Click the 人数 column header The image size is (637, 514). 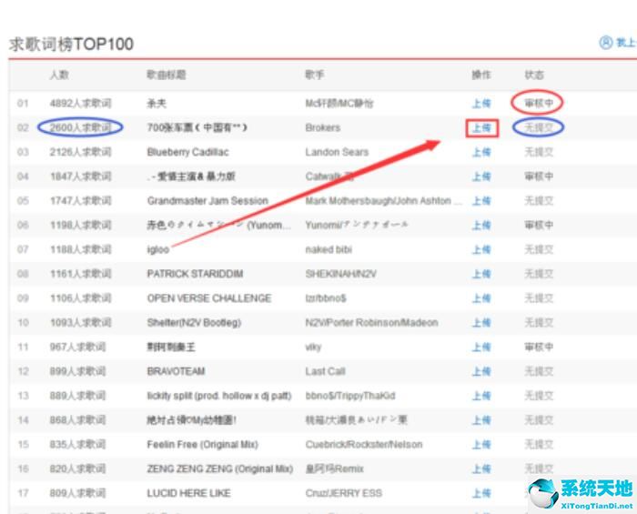(59, 75)
